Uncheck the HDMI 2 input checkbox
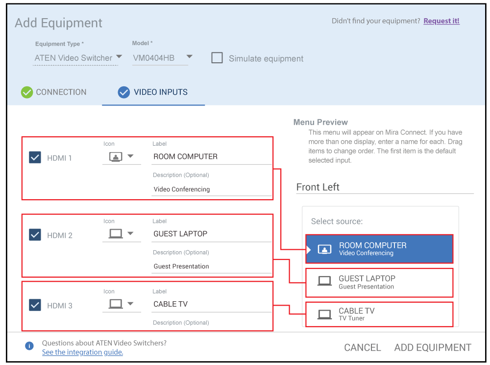Viewport: 490px width, 365px height. (35, 235)
